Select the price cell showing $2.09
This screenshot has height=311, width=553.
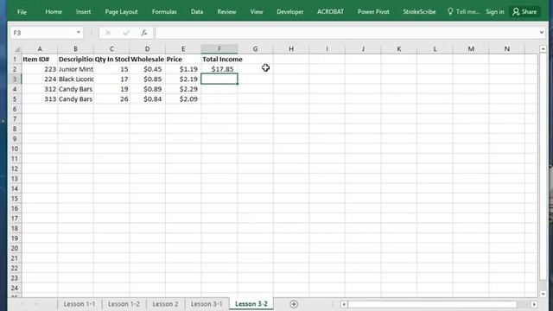tap(183, 99)
